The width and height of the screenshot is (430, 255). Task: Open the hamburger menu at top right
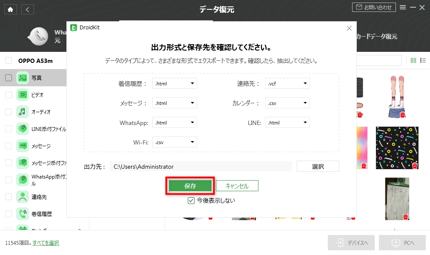coord(402,7)
